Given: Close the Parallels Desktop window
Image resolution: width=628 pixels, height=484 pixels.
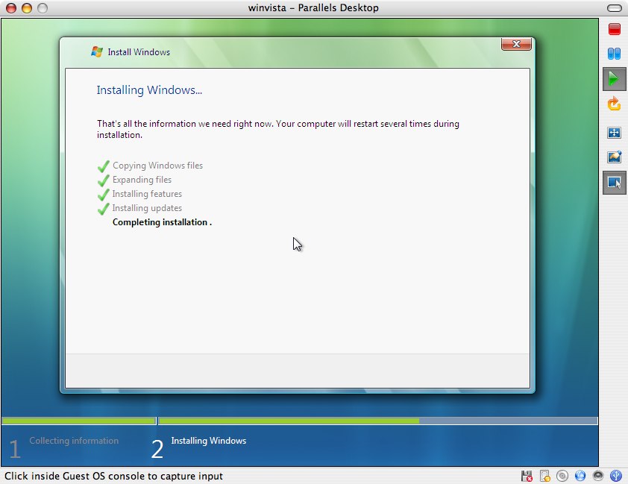Looking at the screenshot, I should pyautogui.click(x=11, y=8).
